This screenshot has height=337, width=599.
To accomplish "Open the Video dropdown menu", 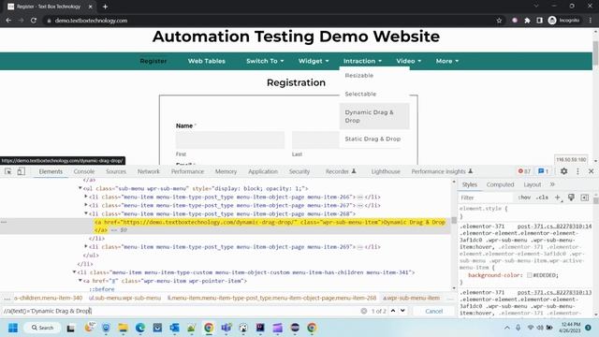I will pyautogui.click(x=408, y=61).
